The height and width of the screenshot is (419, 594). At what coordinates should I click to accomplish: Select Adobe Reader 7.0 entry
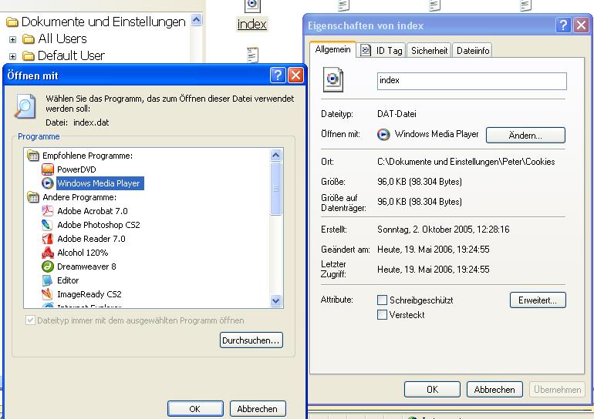tap(91, 239)
